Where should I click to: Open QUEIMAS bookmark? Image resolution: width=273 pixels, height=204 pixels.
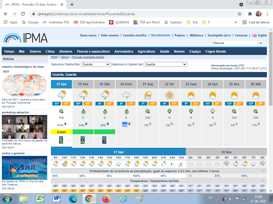(119, 22)
